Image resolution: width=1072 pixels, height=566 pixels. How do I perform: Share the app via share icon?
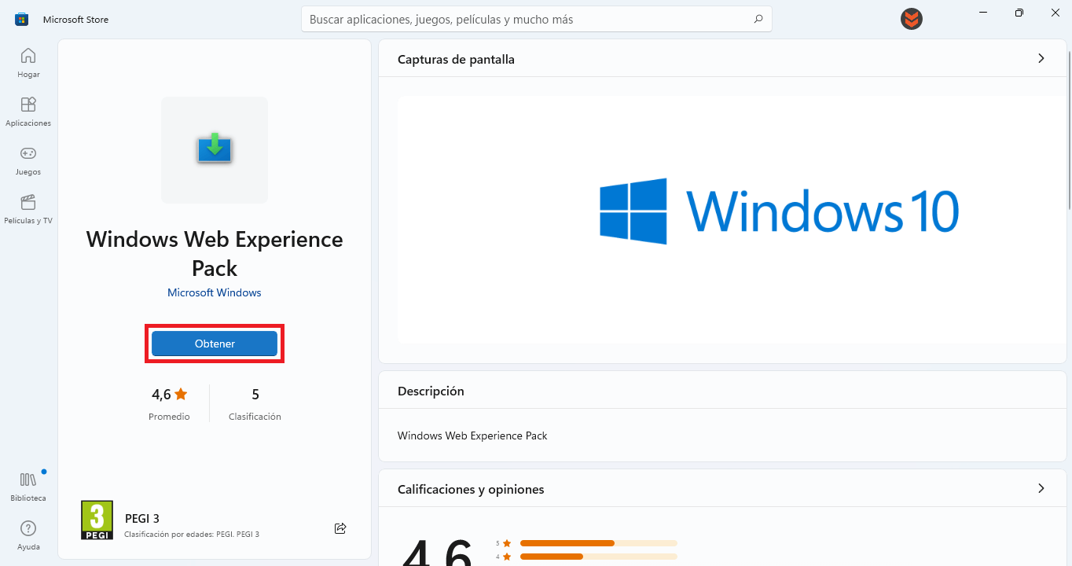click(340, 528)
